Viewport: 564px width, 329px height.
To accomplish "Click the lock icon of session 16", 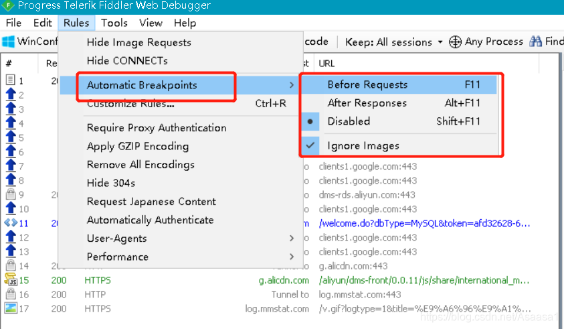I will coord(11,294).
